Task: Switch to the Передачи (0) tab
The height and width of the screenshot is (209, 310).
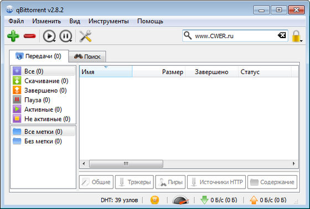Action: click(39, 56)
